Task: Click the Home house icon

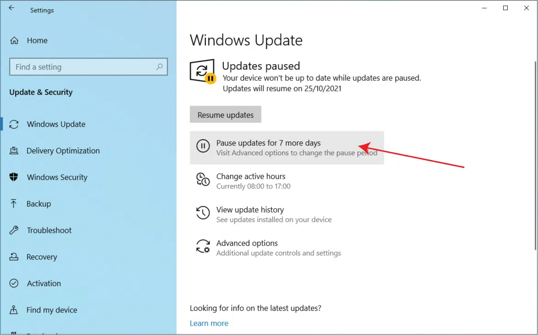Action: [x=14, y=40]
